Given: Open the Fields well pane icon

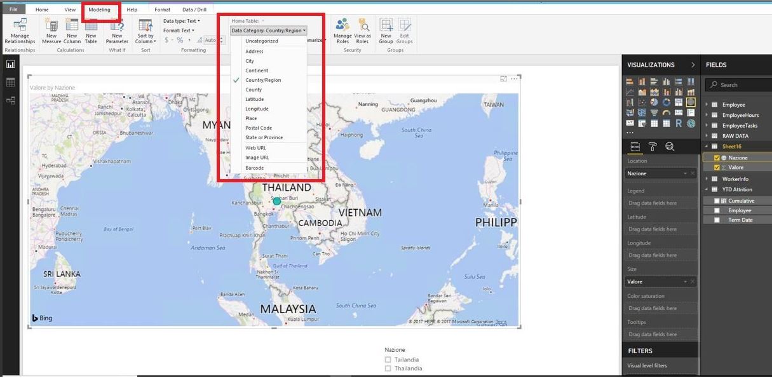Looking at the screenshot, I should 635,147.
